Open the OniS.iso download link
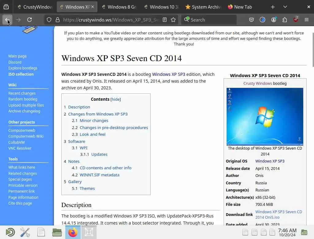314x239 pixels. click(278, 214)
